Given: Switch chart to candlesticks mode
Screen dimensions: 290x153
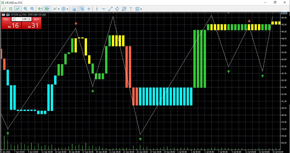Looking at the screenshot, I should (x=11, y=9).
